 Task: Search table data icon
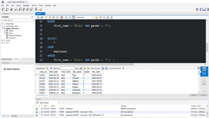coord(36,10)
